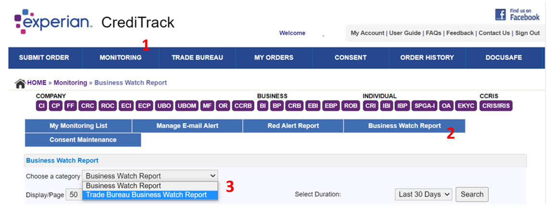Open the Manage E-mail Alert tab
This screenshot has height=215, width=547.
(187, 126)
